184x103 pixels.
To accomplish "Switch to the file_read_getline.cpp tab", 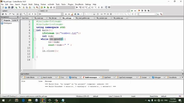I will pos(83,18).
